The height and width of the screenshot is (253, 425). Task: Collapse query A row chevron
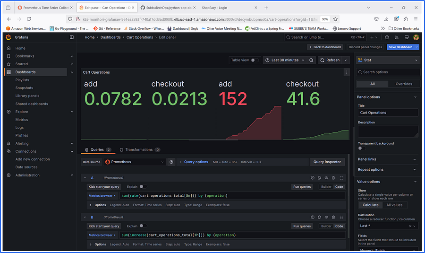click(x=85, y=178)
